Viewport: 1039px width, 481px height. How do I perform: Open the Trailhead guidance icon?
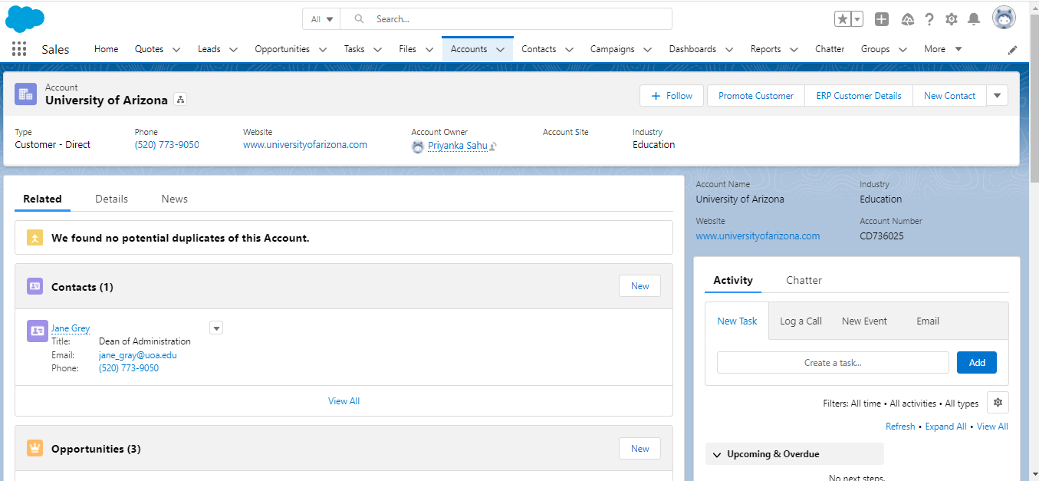coord(907,19)
